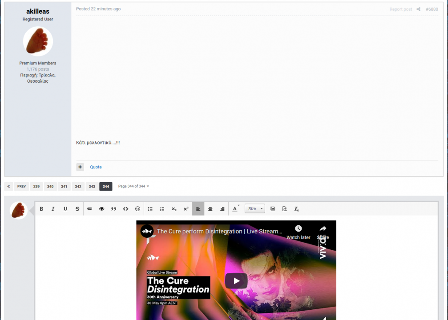This screenshot has height=320, width=448.
Task: Share this post via share icon
Action: [418, 9]
